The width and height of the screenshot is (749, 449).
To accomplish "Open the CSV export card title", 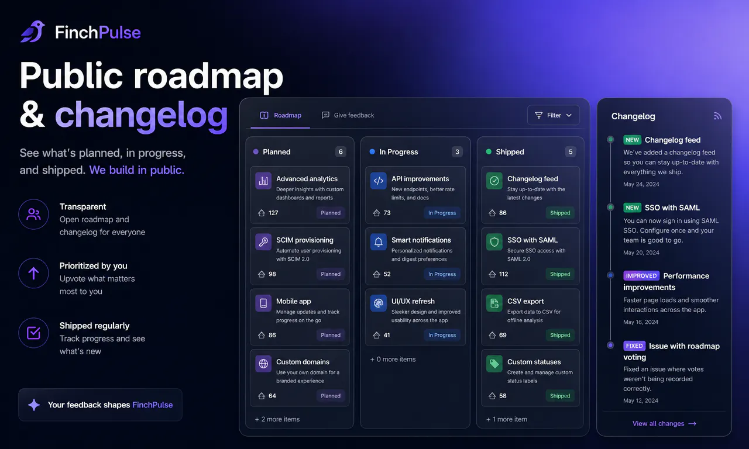I will click(525, 301).
